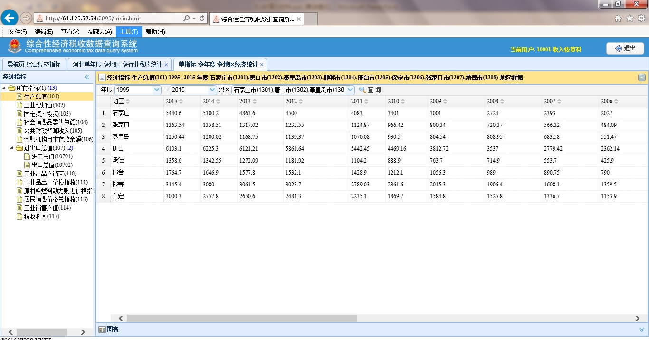Select 税收收入(117) in the indicator tree

[41, 216]
